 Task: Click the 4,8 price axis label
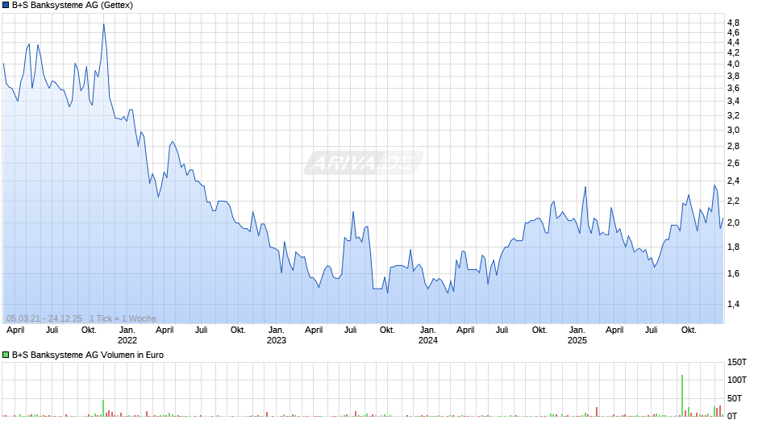(x=733, y=23)
